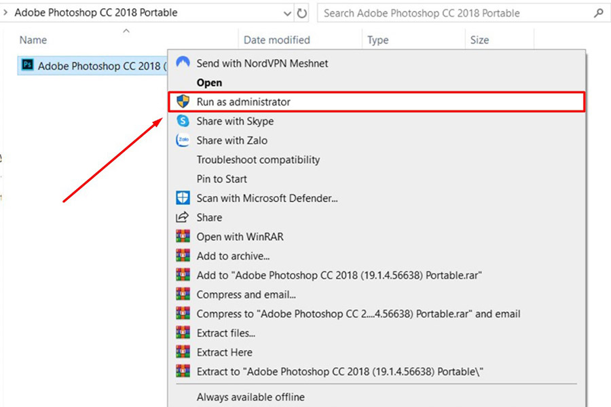Refresh the folder with the reload icon
611x407 pixels.
pos(301,14)
